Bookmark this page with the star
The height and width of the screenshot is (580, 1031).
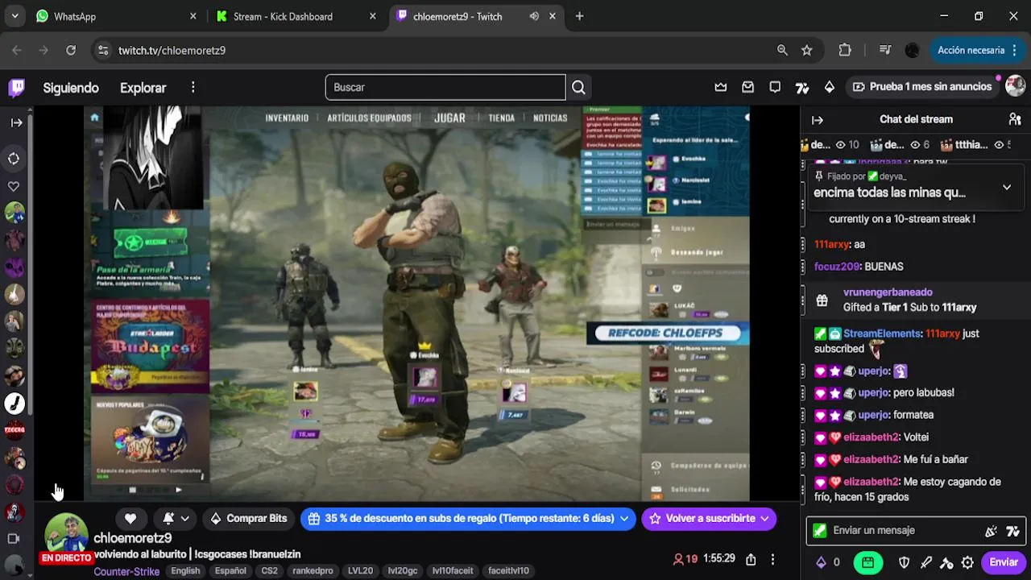click(807, 50)
